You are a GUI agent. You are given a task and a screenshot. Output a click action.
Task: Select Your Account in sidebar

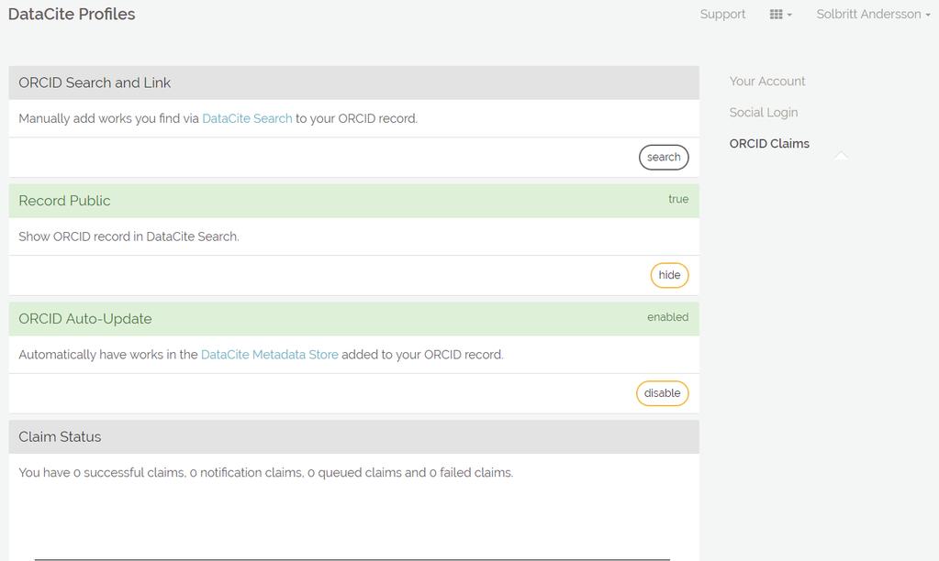coord(767,82)
